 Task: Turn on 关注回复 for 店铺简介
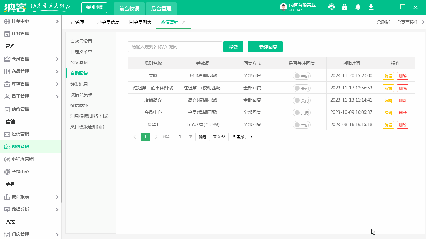pos(301,100)
